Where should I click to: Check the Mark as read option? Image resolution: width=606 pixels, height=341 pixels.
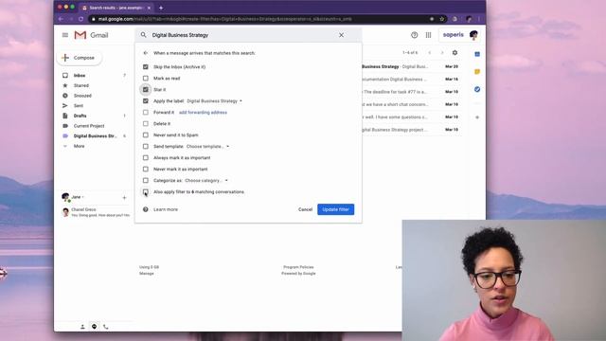coord(145,78)
